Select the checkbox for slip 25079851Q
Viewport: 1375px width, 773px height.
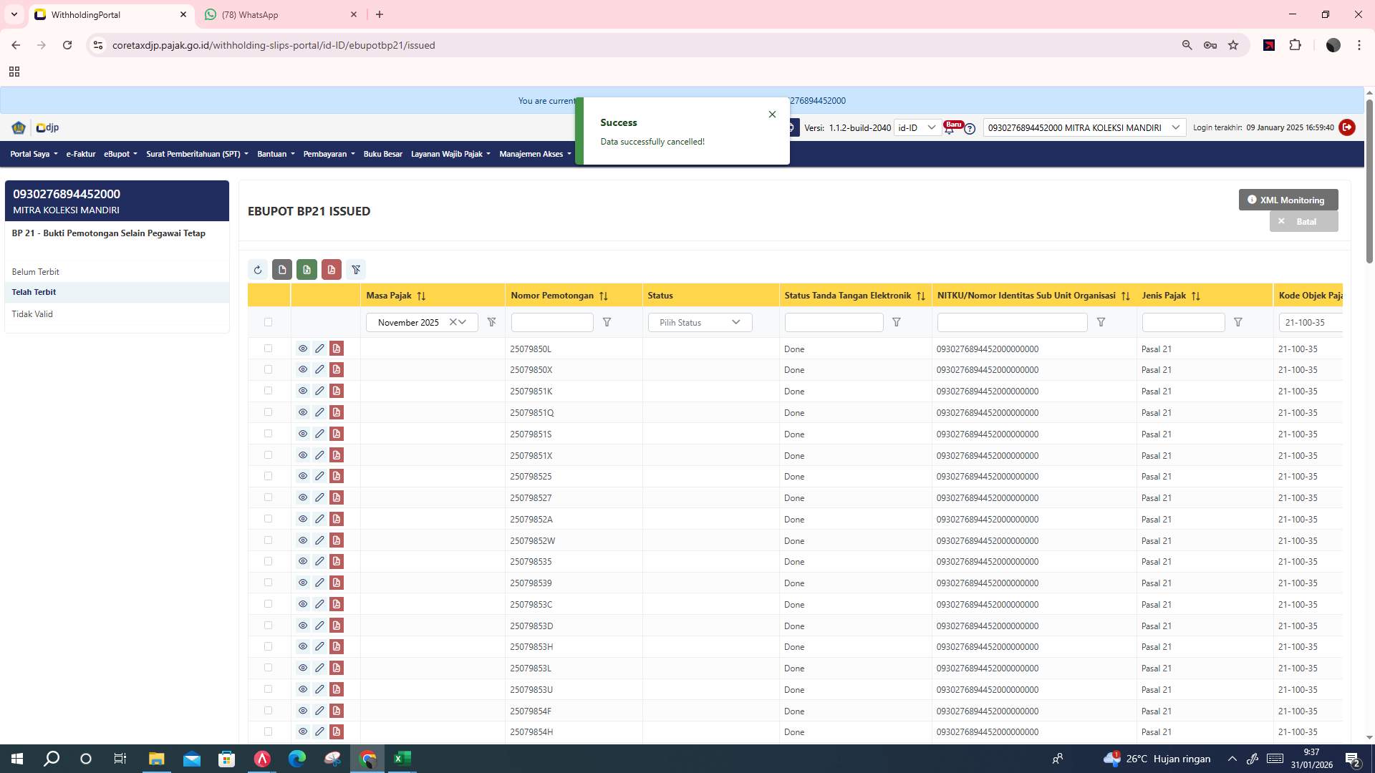point(269,412)
